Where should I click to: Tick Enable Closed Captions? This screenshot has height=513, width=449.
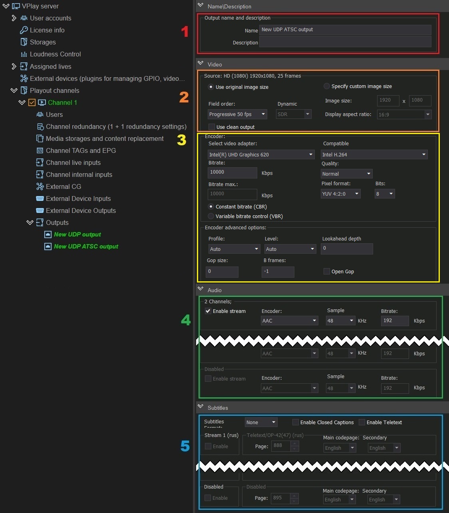coord(296,422)
